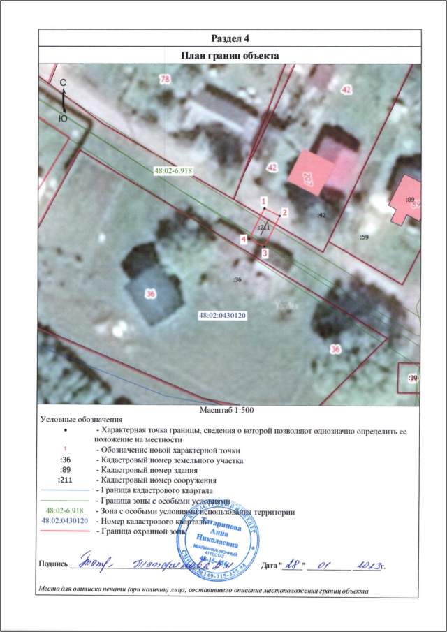This screenshot has width=447, height=632.
Task: Click the "Раздел 4" section header
Action: [230, 36]
